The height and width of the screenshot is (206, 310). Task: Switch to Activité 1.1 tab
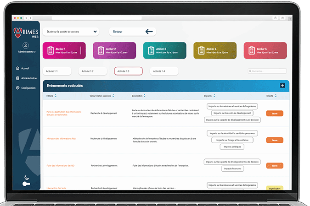(57, 71)
